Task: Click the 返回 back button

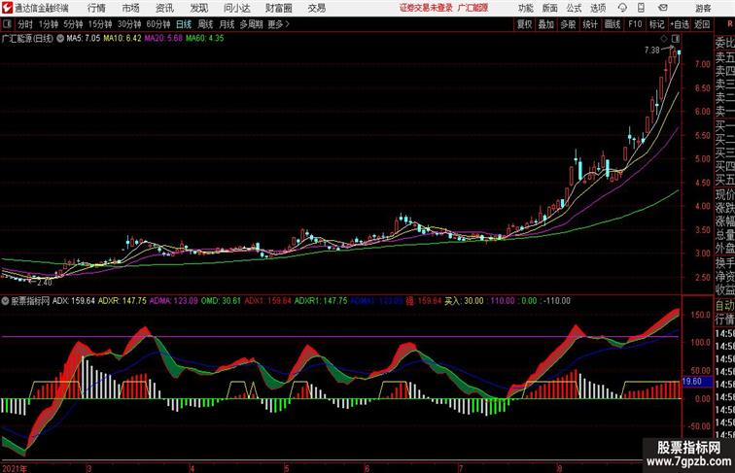Action: tap(702, 24)
